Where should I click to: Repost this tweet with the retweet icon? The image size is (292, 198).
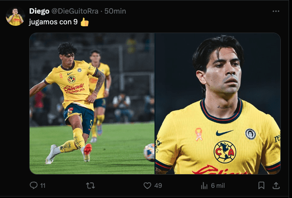(90, 185)
